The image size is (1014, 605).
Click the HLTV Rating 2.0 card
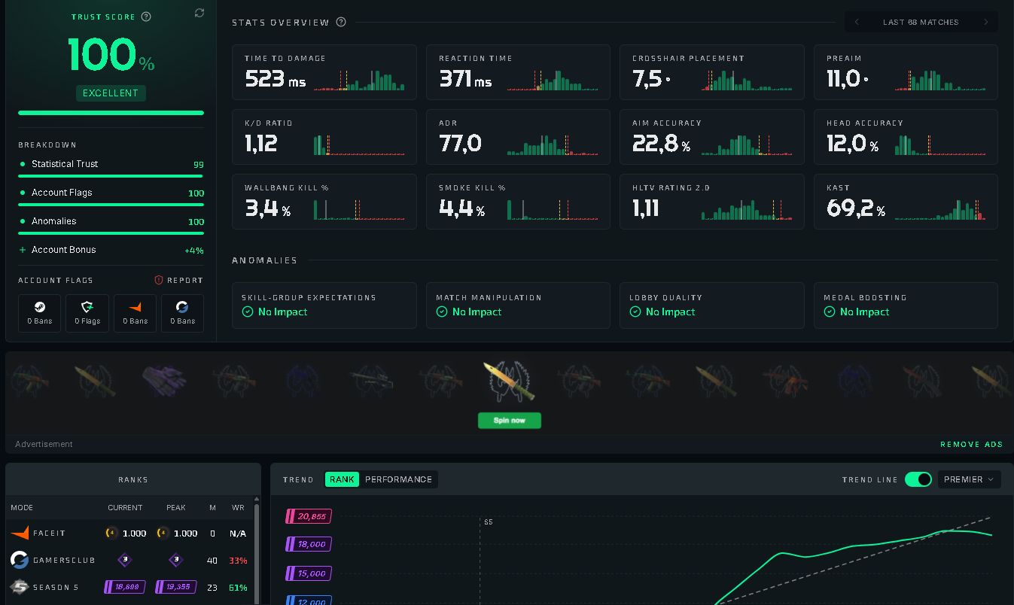click(x=712, y=202)
